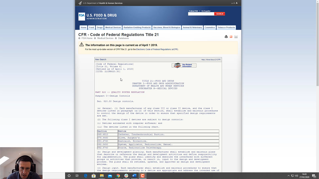
Task: Open Google Chrome from the taskbar
Action: click(118, 176)
